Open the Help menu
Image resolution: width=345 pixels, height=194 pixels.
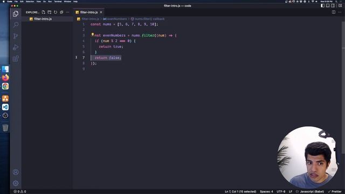click(x=75, y=1)
